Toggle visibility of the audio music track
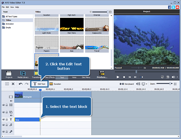 tap(4, 125)
